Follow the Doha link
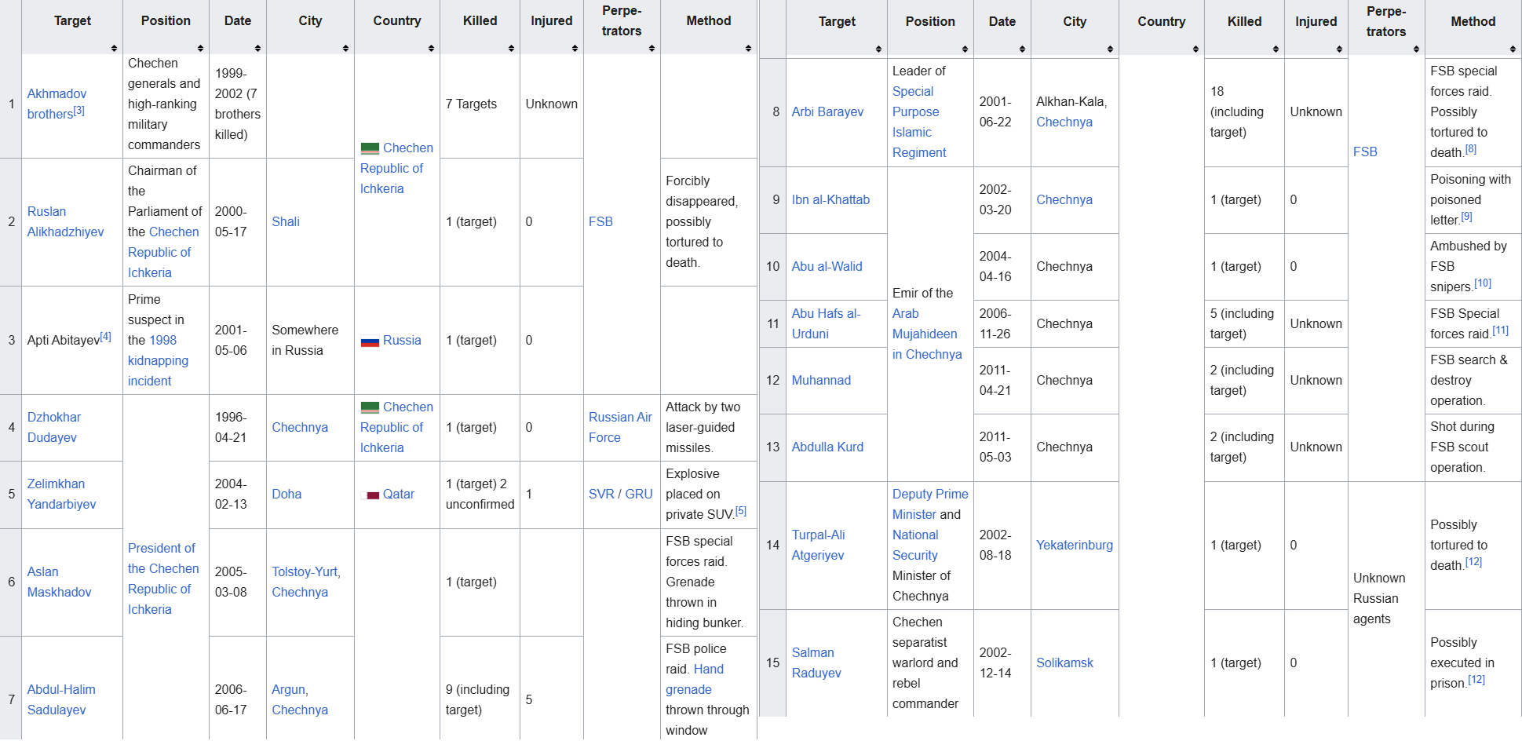Screen dimensions: 1522x741 pos(287,494)
